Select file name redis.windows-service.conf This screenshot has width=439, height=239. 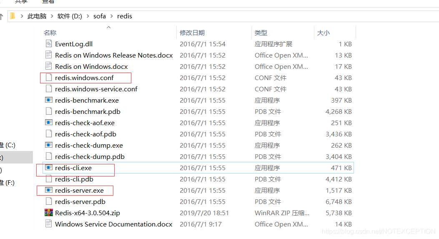coord(96,89)
